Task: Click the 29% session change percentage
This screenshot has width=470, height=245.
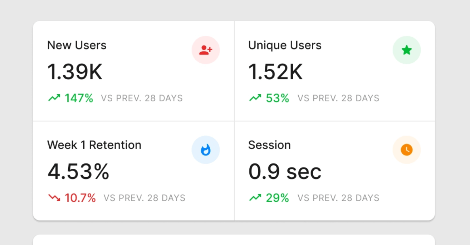Action: pyautogui.click(x=278, y=198)
